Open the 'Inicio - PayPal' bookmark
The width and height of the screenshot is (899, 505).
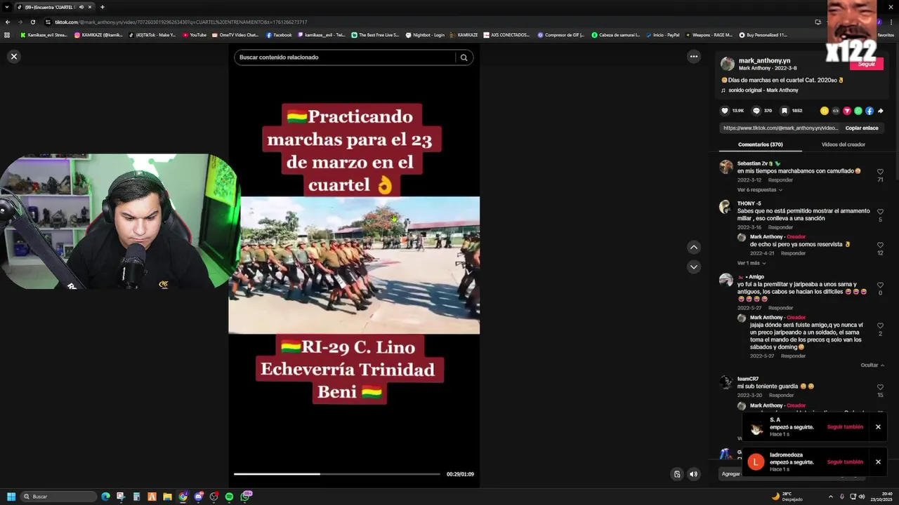pyautogui.click(x=662, y=35)
